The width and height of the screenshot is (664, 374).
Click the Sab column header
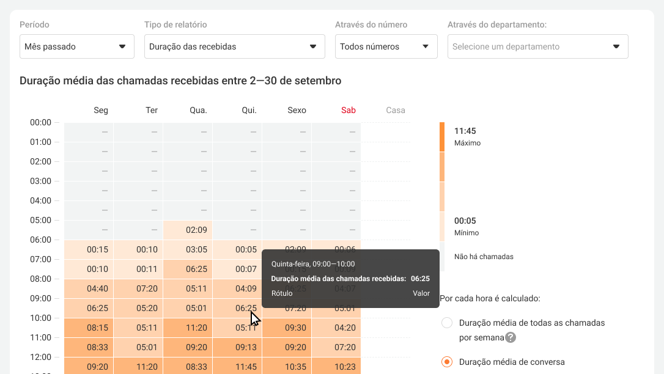[349, 111]
